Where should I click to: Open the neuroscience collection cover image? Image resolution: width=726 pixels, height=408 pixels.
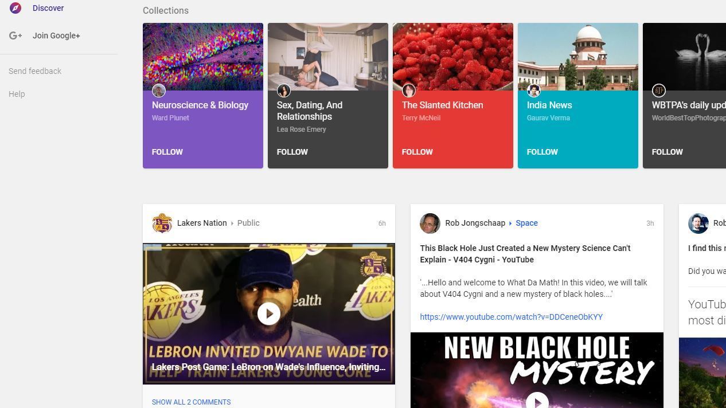click(203, 57)
